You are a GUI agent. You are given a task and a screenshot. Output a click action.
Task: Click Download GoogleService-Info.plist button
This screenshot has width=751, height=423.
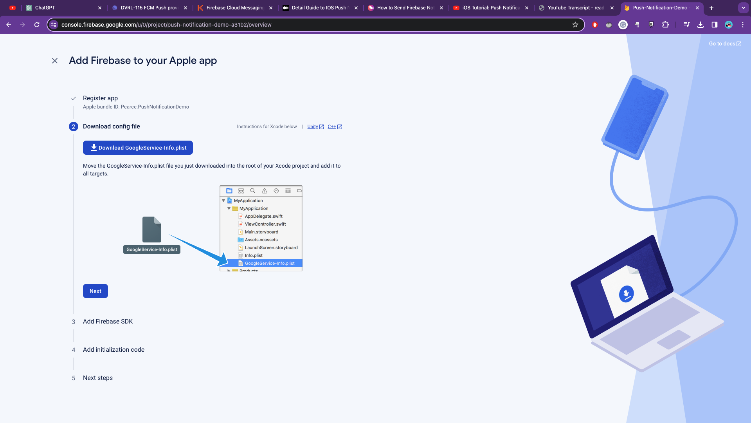point(138,148)
